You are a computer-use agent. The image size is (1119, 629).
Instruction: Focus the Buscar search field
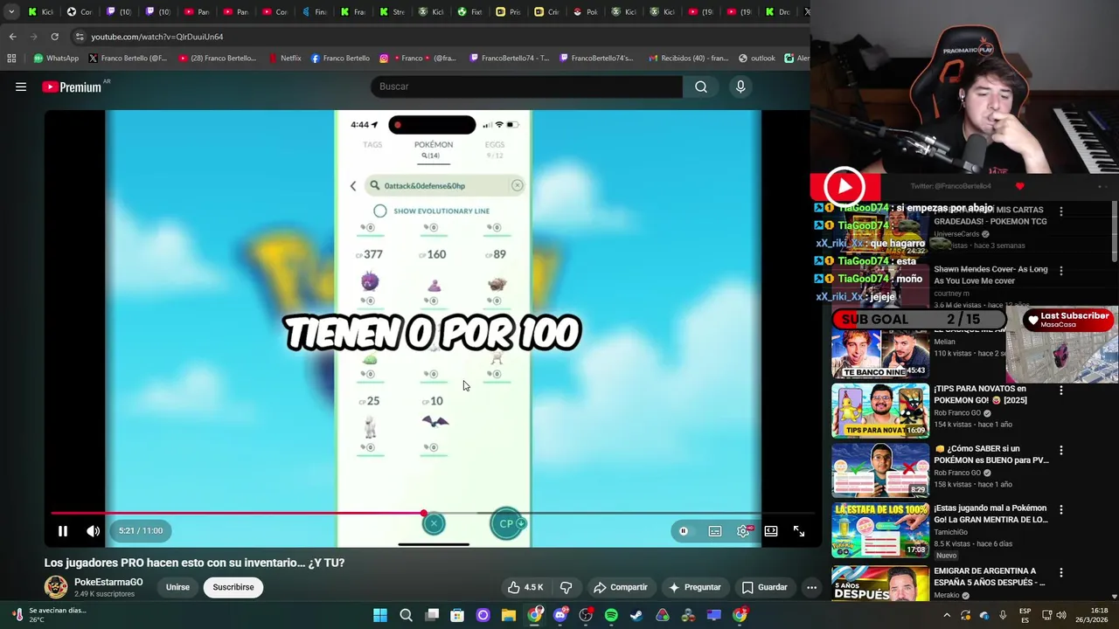527,86
